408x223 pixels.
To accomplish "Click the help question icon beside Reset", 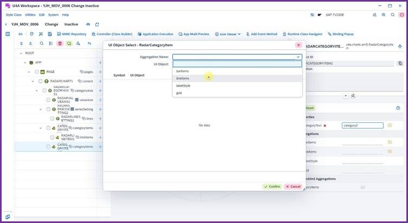I will coord(398,108).
